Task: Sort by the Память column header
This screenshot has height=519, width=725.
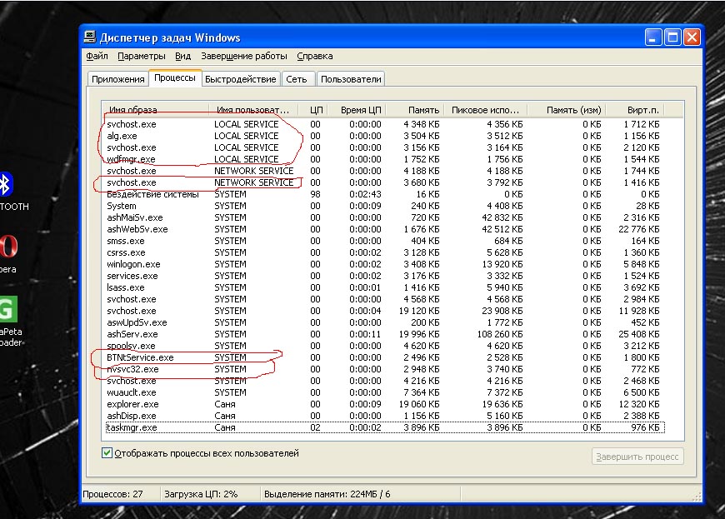Action: pyautogui.click(x=415, y=110)
